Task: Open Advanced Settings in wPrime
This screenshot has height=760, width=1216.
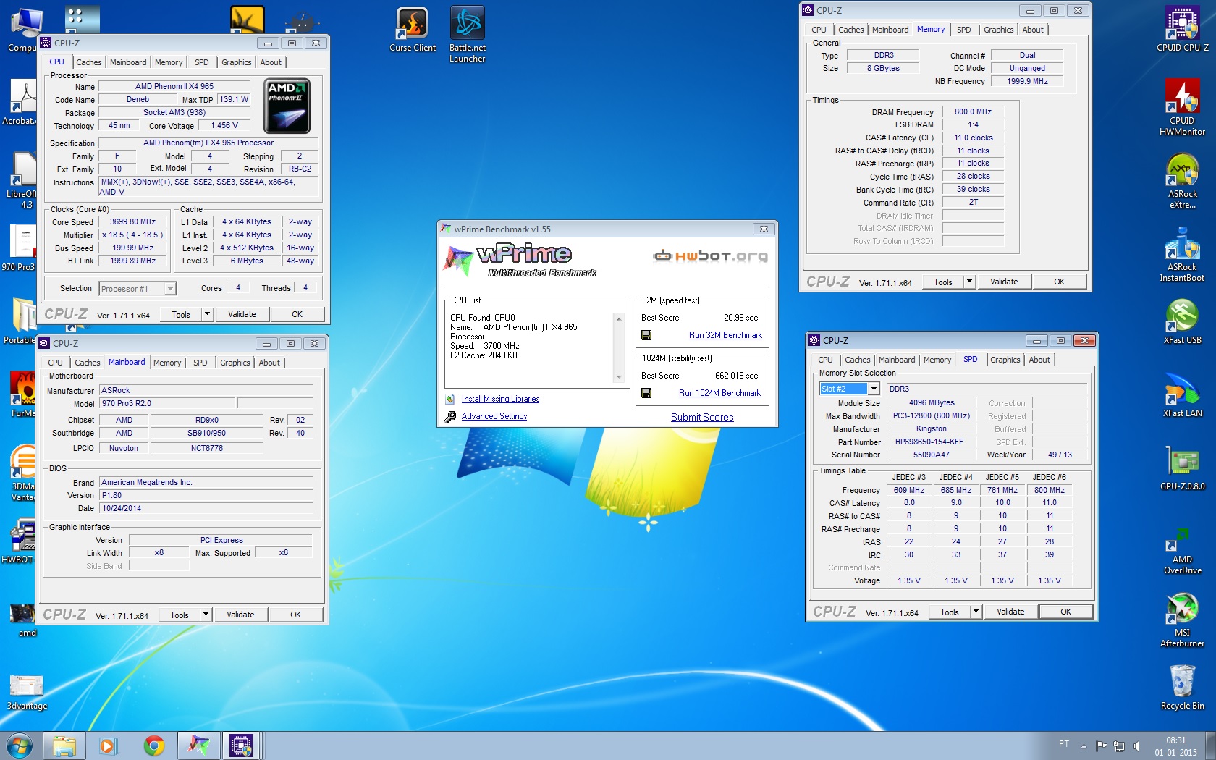Action: 494,416
